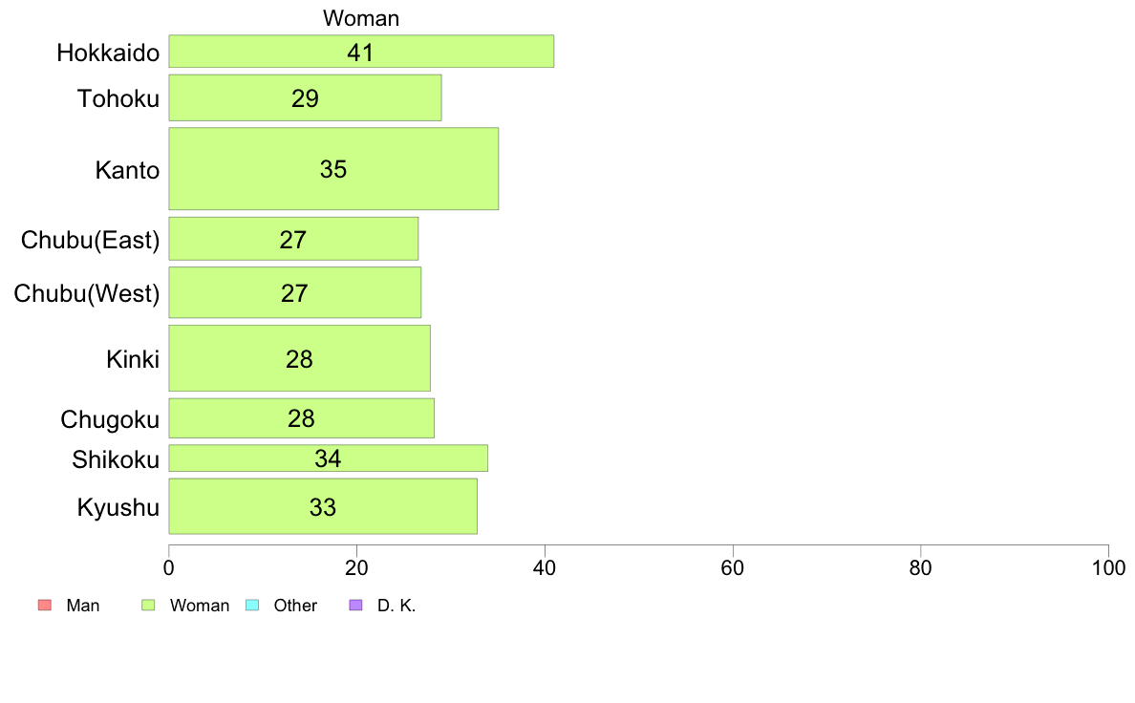The height and width of the screenshot is (703, 1135).
Task: Click the Shikoku bar showing 34
Action: point(328,458)
